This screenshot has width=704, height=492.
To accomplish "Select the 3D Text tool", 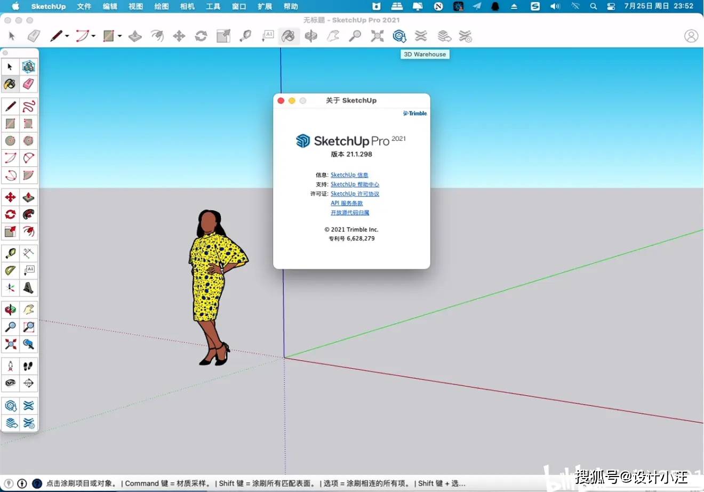I will click(28, 288).
